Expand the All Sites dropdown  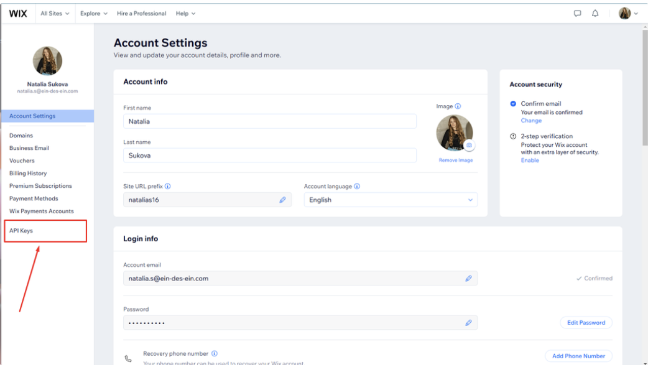pyautogui.click(x=55, y=13)
